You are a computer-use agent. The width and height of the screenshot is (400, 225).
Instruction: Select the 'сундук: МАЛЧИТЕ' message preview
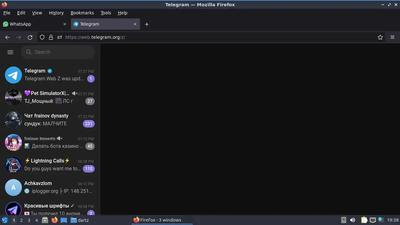pos(46,124)
